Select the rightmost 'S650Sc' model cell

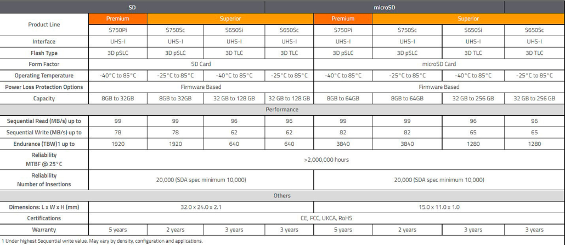pyautogui.click(x=534, y=30)
